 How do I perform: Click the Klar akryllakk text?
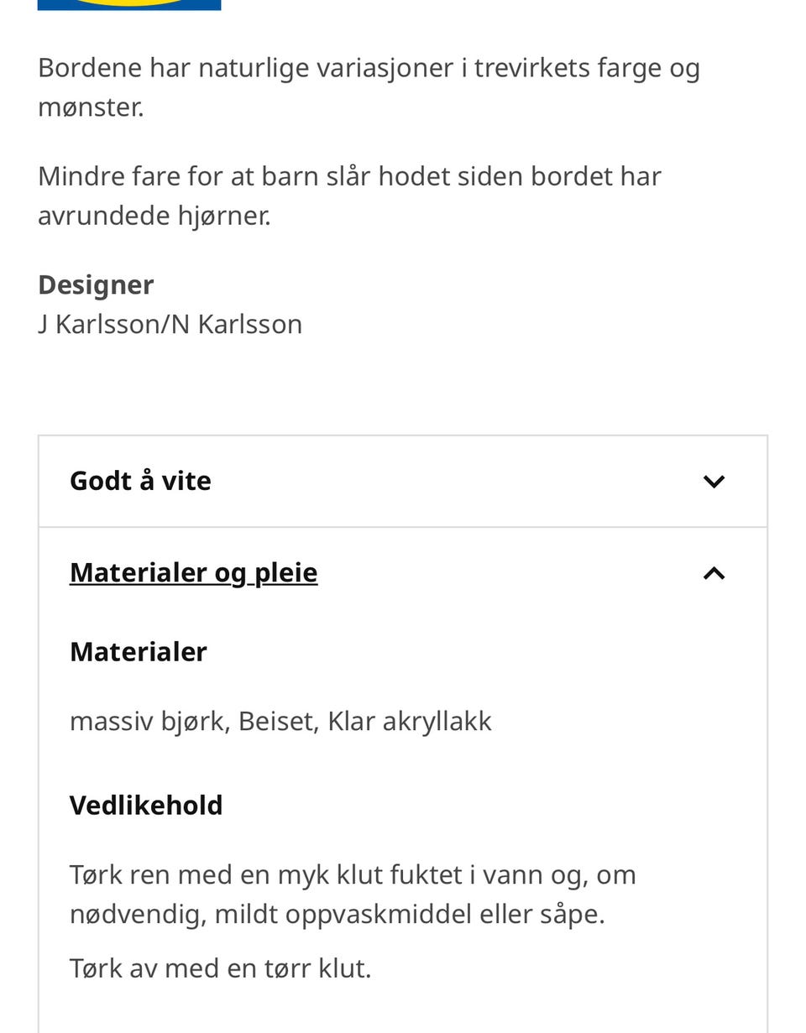410,722
